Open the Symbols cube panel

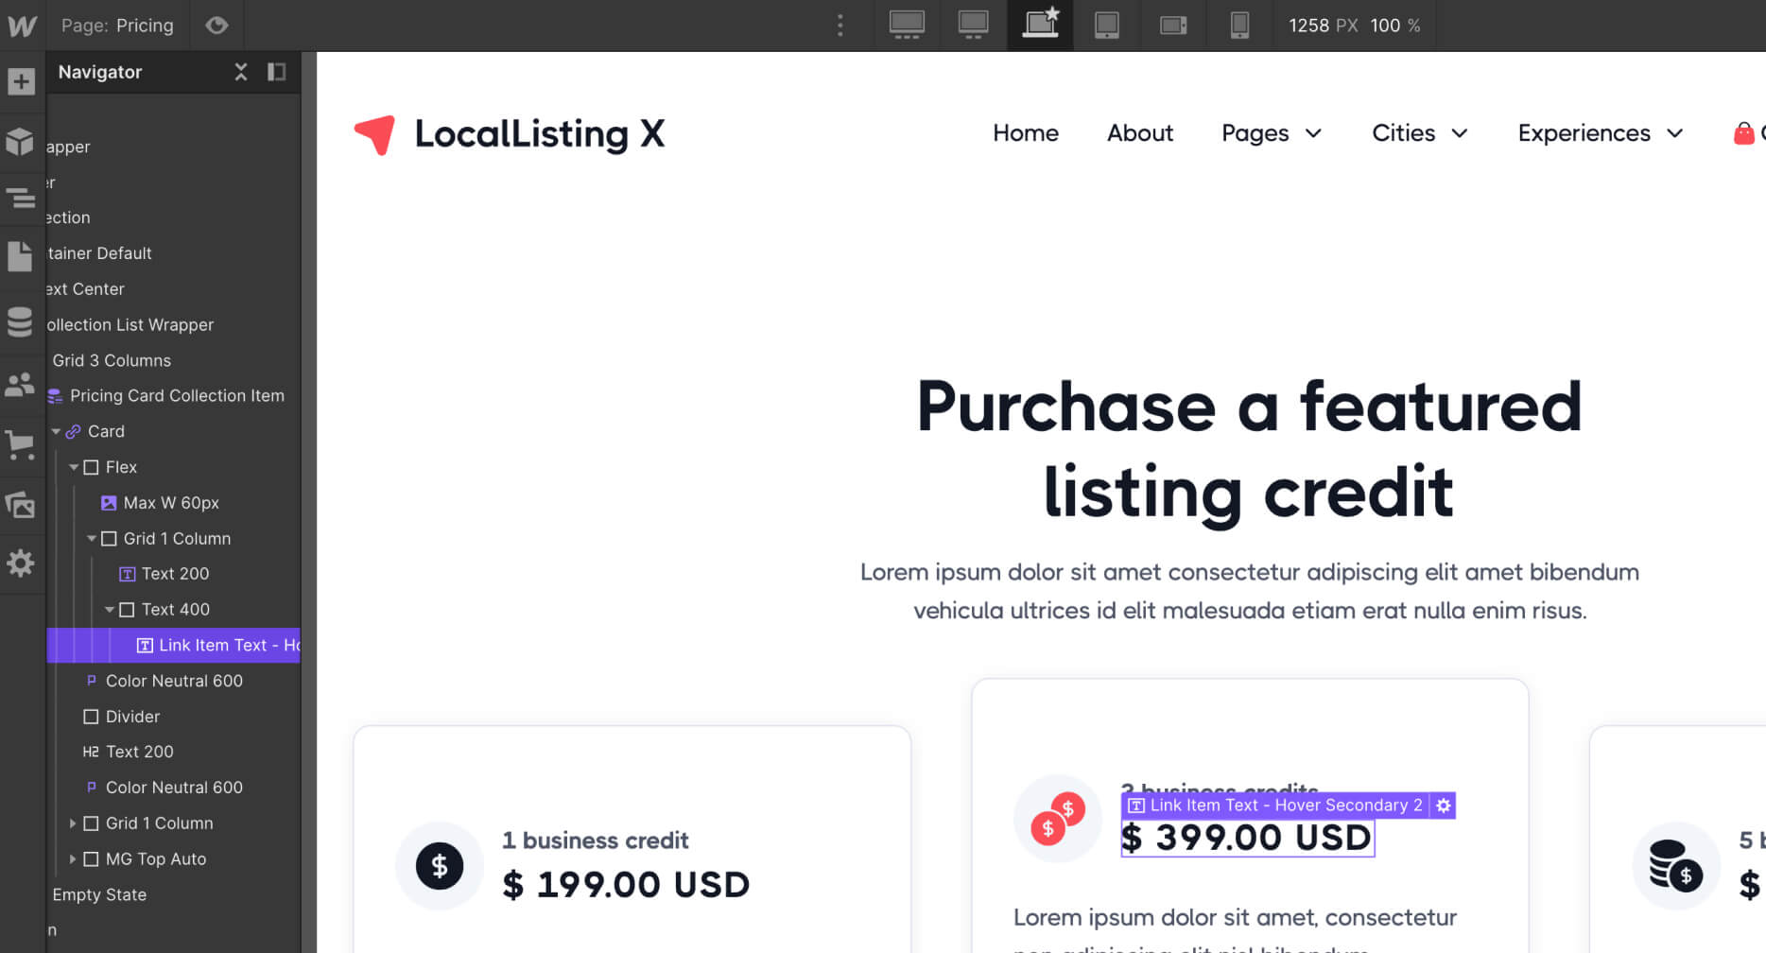pyautogui.click(x=21, y=141)
